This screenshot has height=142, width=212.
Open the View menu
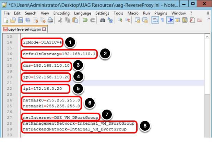[x=45, y=13]
